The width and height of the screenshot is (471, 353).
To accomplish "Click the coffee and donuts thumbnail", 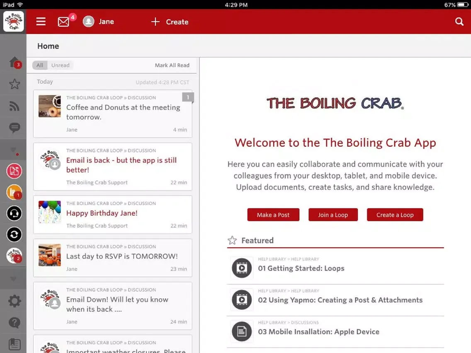I will 50,106.
